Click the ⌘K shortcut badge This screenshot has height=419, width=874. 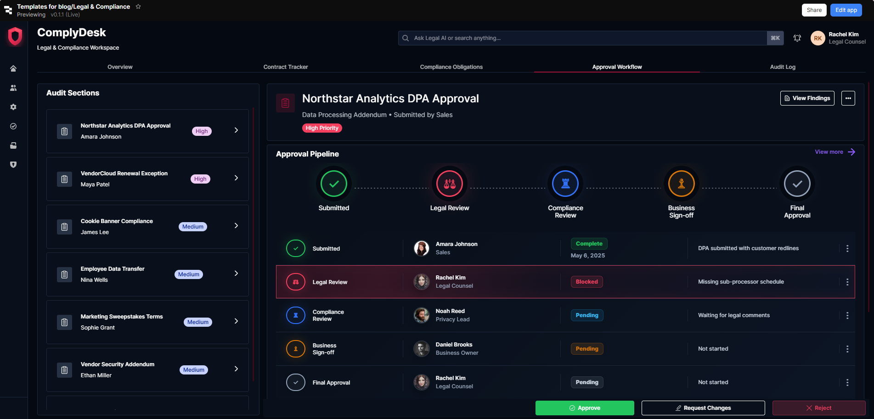click(775, 38)
